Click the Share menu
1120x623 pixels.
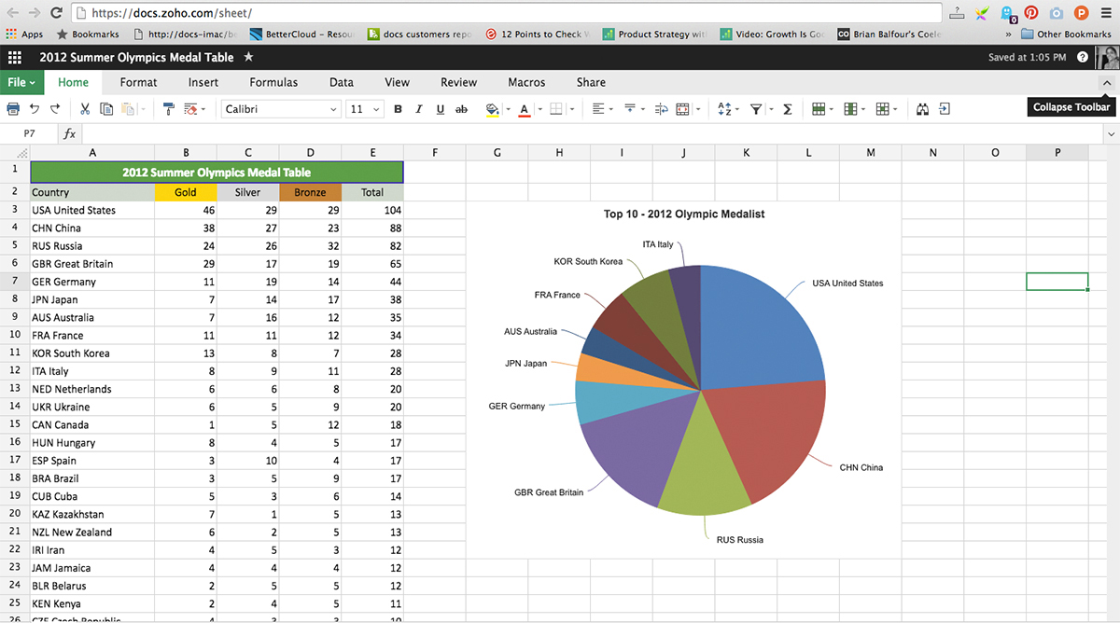click(x=591, y=82)
